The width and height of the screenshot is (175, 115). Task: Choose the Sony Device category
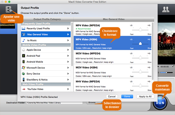click(46, 73)
